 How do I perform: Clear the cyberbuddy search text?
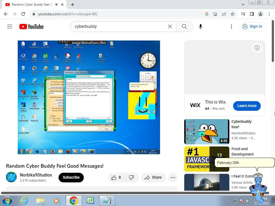(x=170, y=27)
